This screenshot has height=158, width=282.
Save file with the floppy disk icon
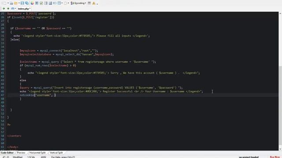click(22, 3)
